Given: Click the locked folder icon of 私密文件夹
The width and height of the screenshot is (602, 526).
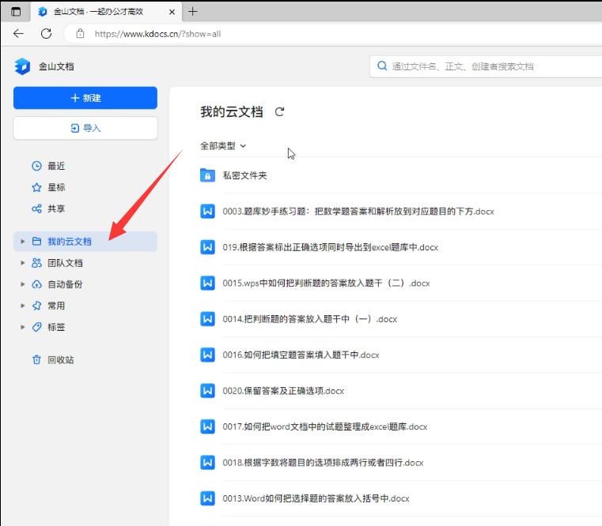Looking at the screenshot, I should (208, 175).
